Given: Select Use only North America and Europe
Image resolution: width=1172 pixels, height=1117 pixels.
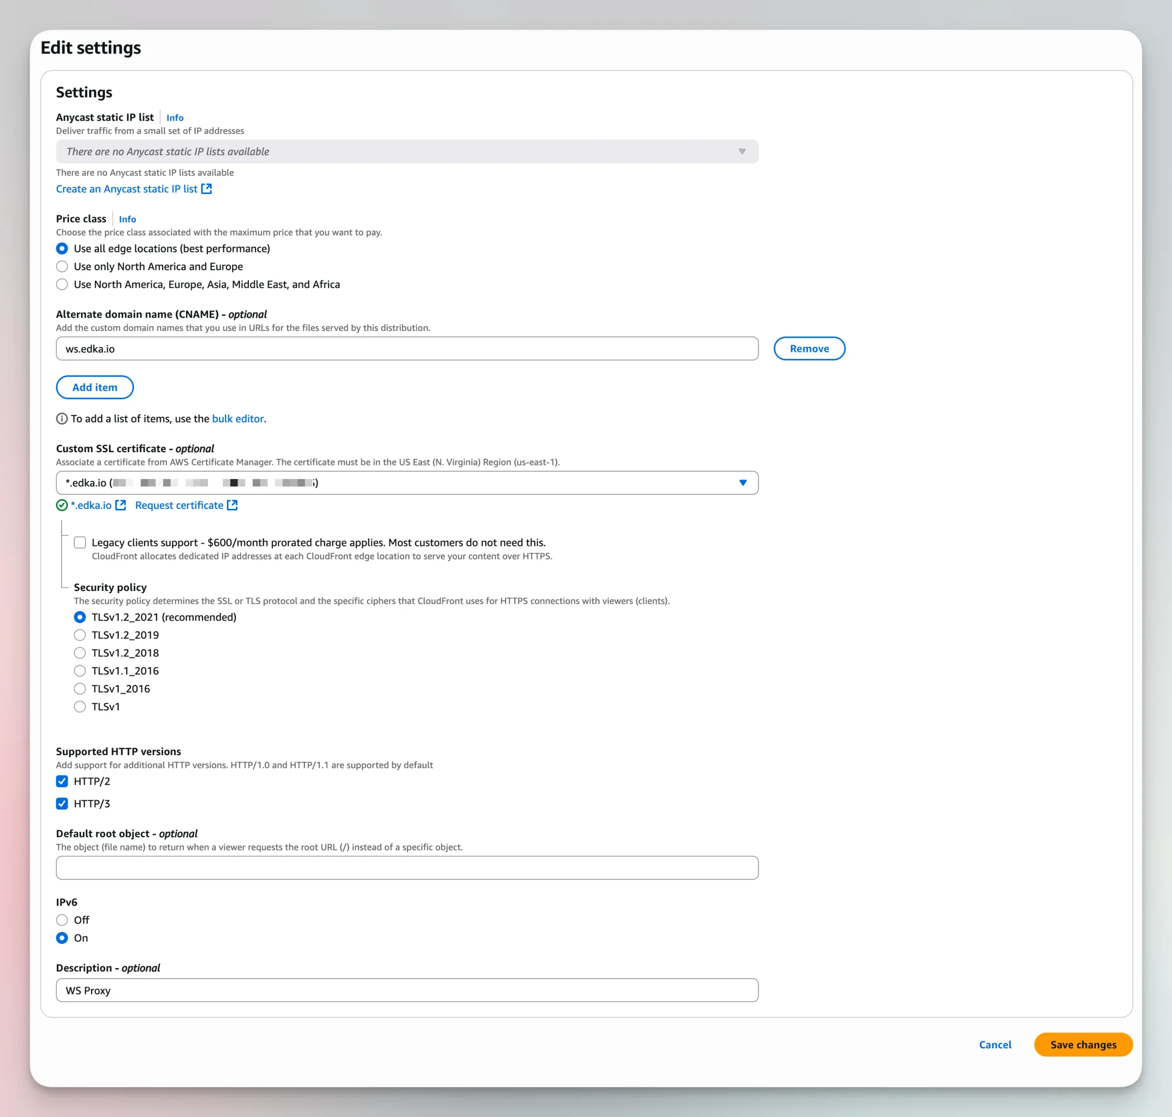Looking at the screenshot, I should click(62, 266).
